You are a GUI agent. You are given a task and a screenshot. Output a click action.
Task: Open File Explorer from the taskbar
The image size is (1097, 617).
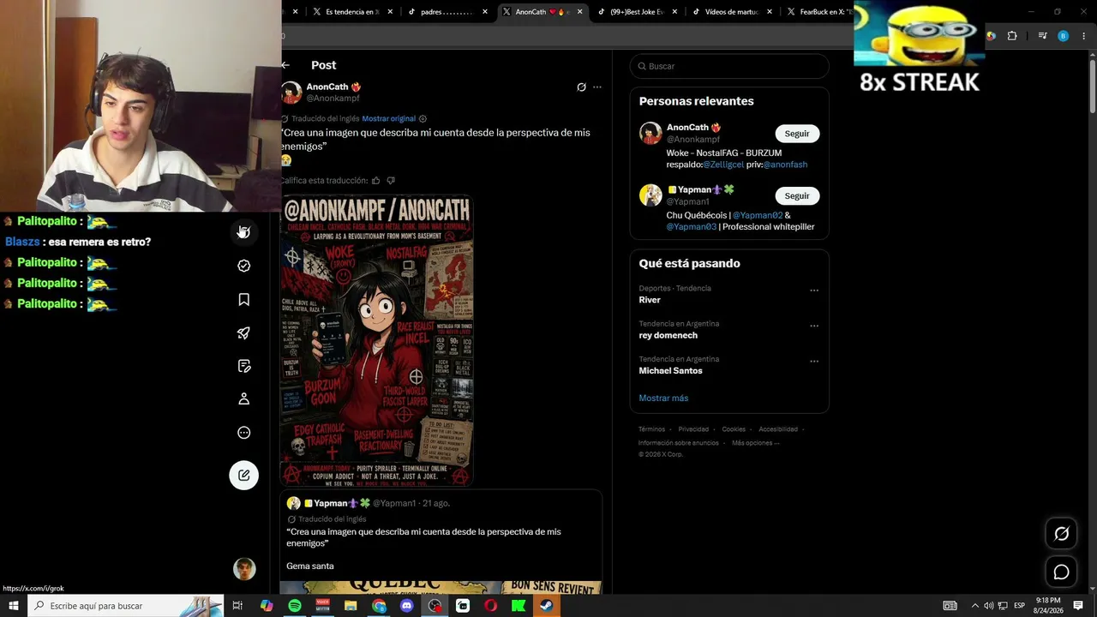coord(351,606)
